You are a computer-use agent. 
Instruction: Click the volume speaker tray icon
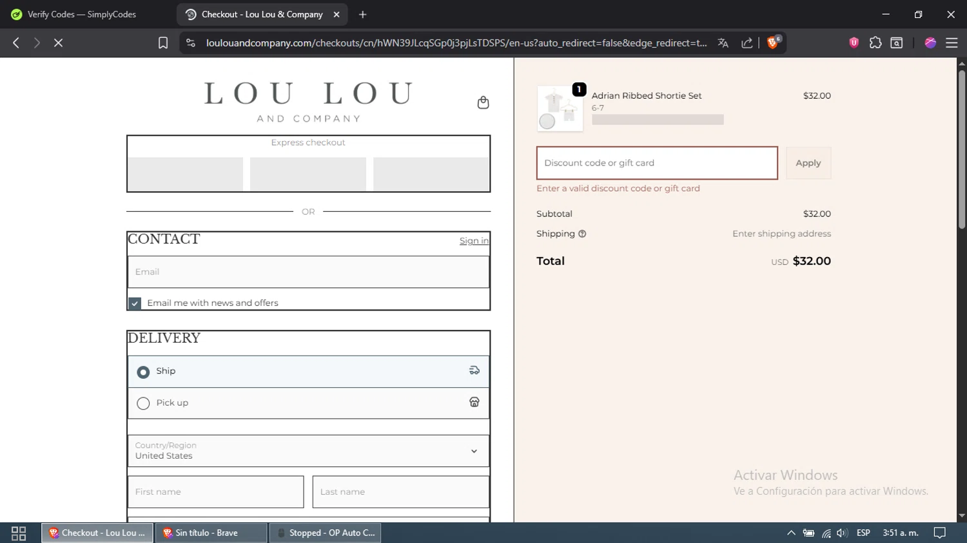coord(842,533)
